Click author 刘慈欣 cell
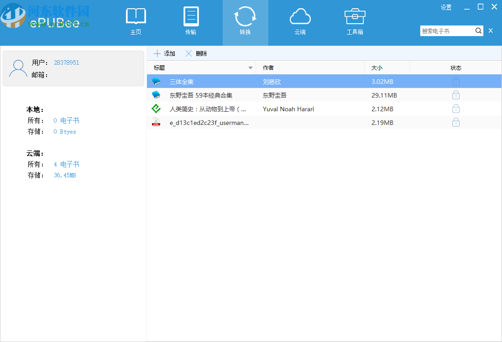Viewport: 502px width, 342px height. click(272, 82)
